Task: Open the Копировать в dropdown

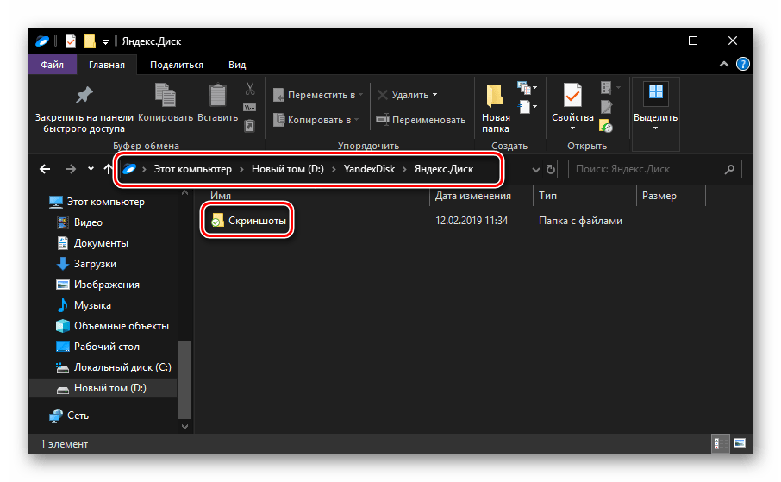Action: 316,120
